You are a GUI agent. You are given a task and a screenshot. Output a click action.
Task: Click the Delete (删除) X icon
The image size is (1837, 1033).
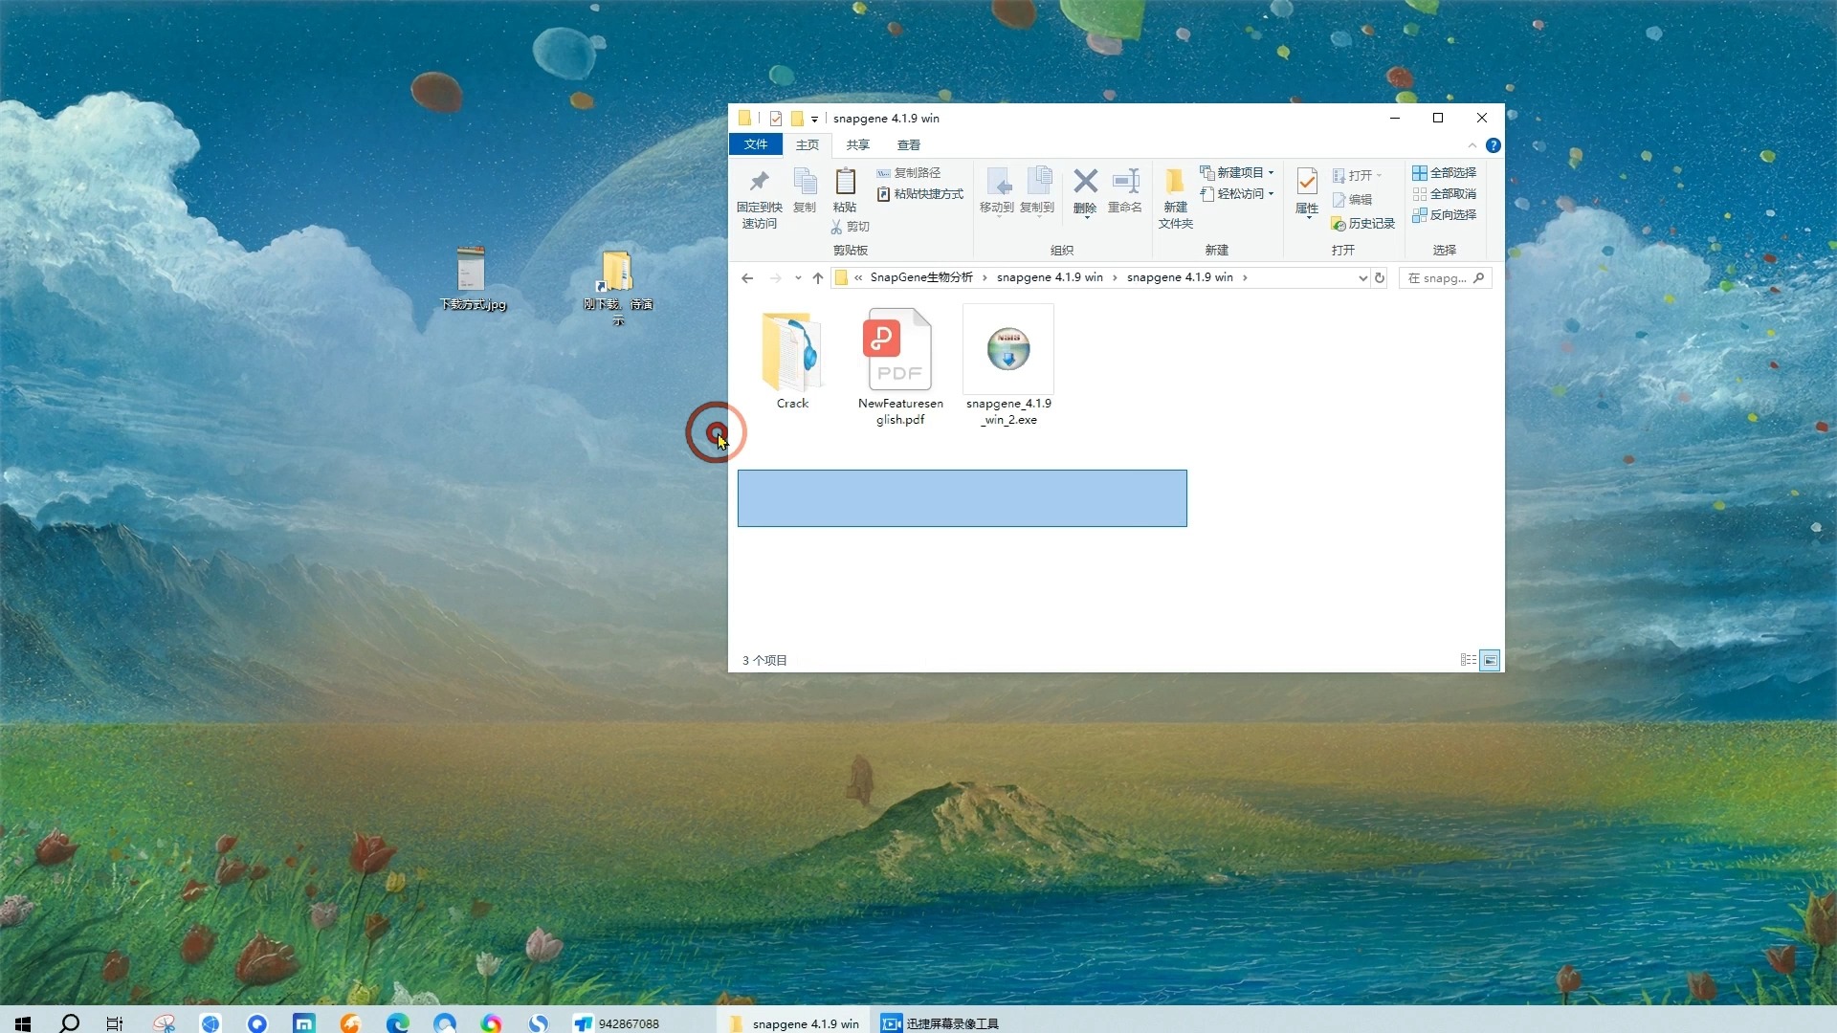click(x=1085, y=181)
